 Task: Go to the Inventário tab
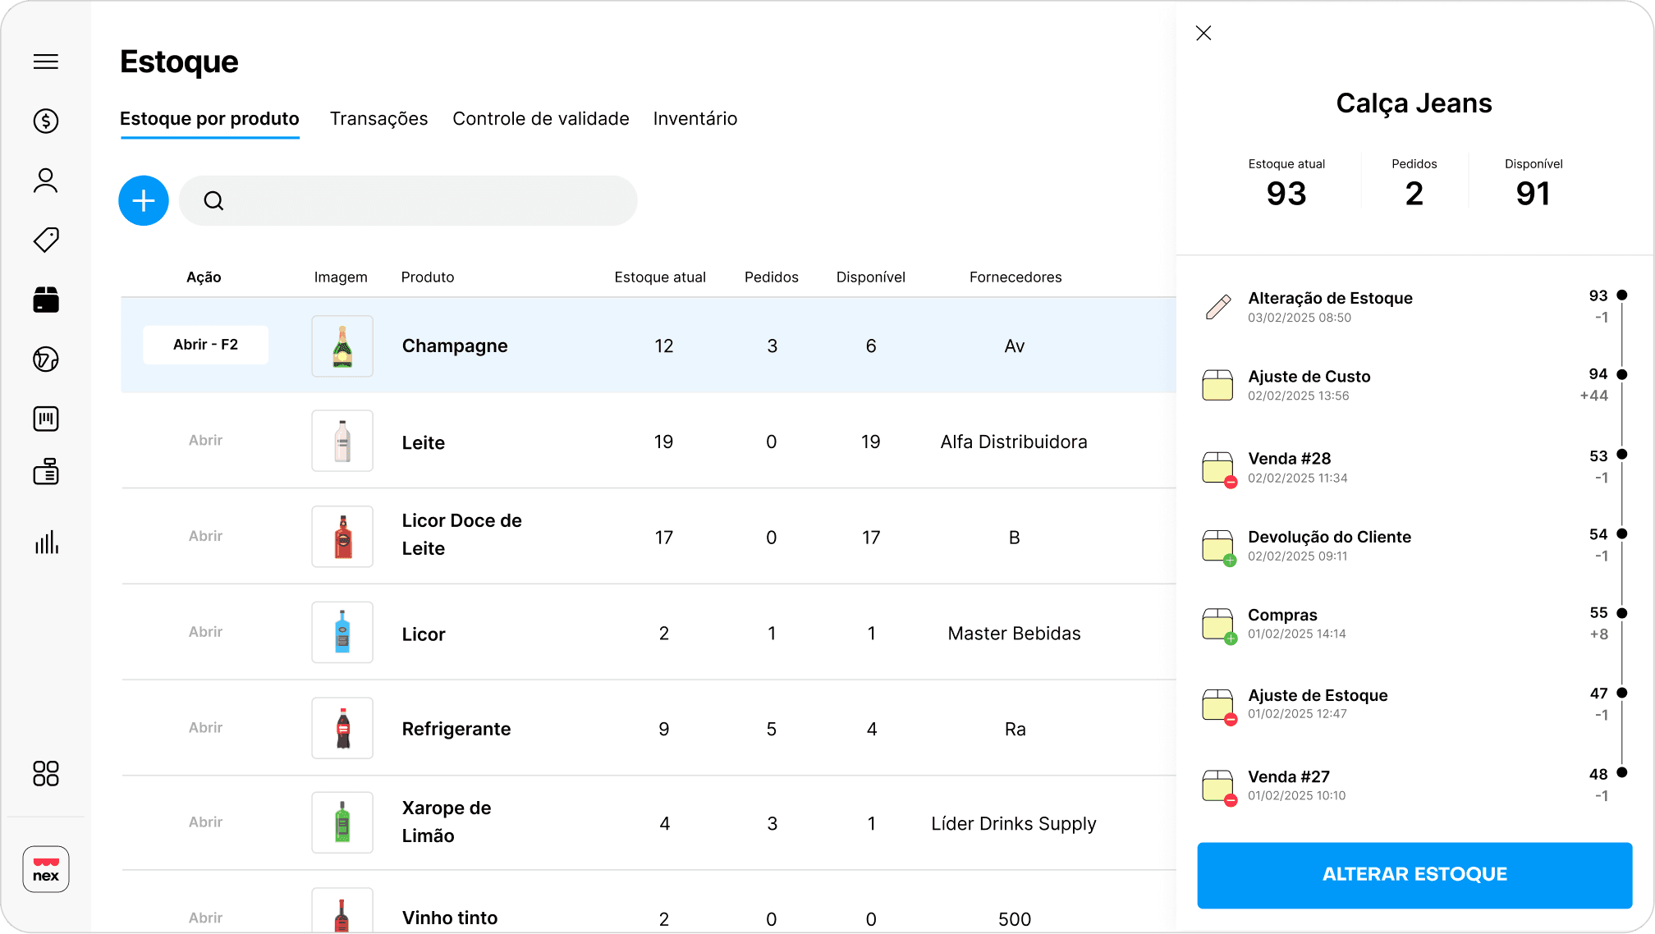pyautogui.click(x=695, y=119)
